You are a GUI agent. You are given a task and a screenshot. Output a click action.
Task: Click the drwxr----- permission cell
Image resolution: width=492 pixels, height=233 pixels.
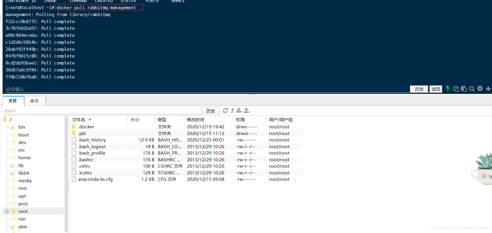[x=247, y=133]
